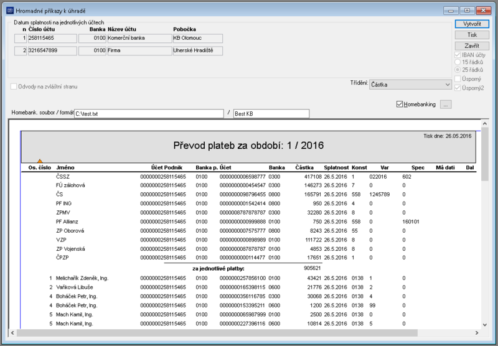The height and width of the screenshot is (346, 498).
Task: Click the application icon in title bar
Action: (10, 11)
